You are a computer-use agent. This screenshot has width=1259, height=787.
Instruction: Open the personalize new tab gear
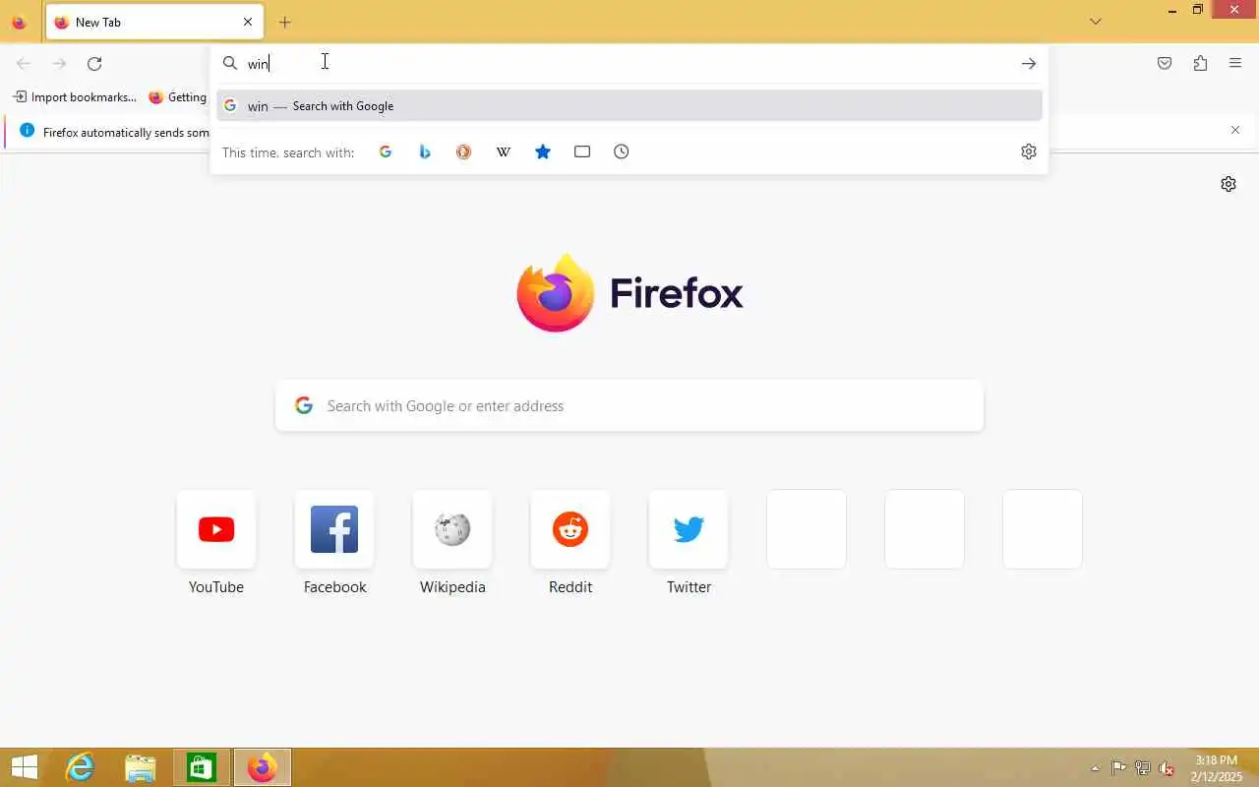pos(1229,184)
